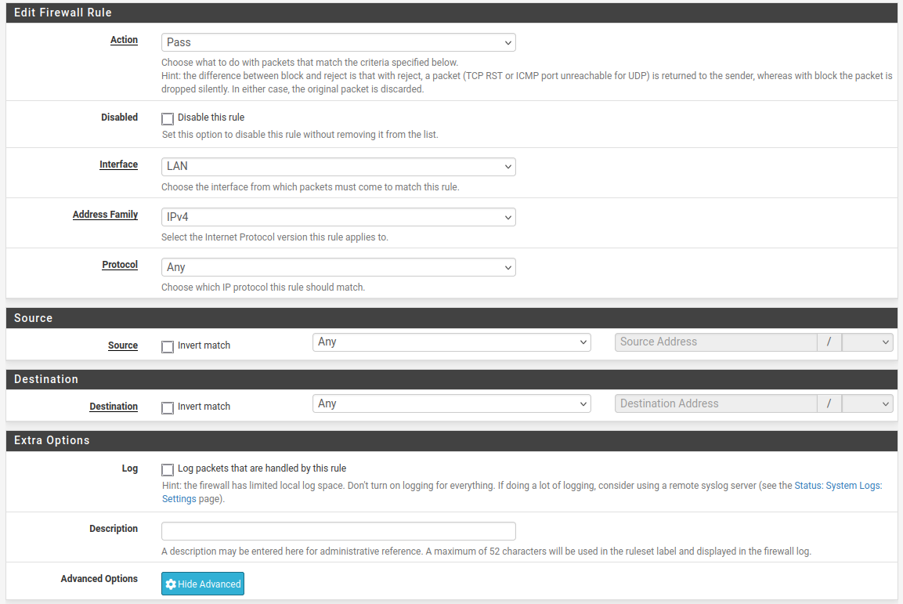The width and height of the screenshot is (903, 604).
Task: Open the Address Family IPv4 dropdown
Action: [338, 217]
